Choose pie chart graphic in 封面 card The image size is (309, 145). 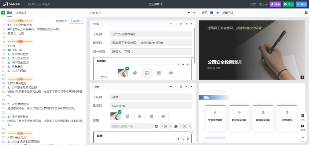(135, 73)
